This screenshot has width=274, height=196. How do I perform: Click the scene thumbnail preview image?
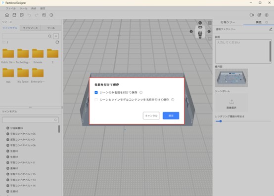coord(231,78)
